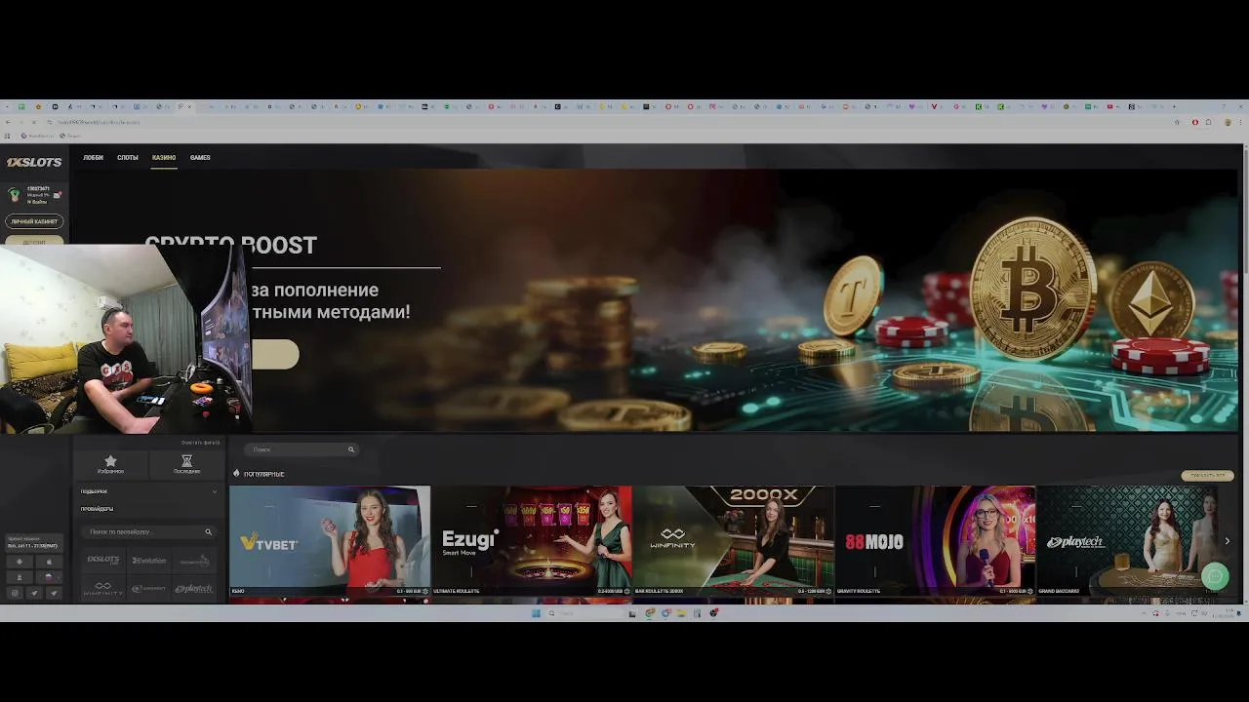The height and width of the screenshot is (702, 1249).
Task: Click the user avatar icon
Action: (14, 195)
